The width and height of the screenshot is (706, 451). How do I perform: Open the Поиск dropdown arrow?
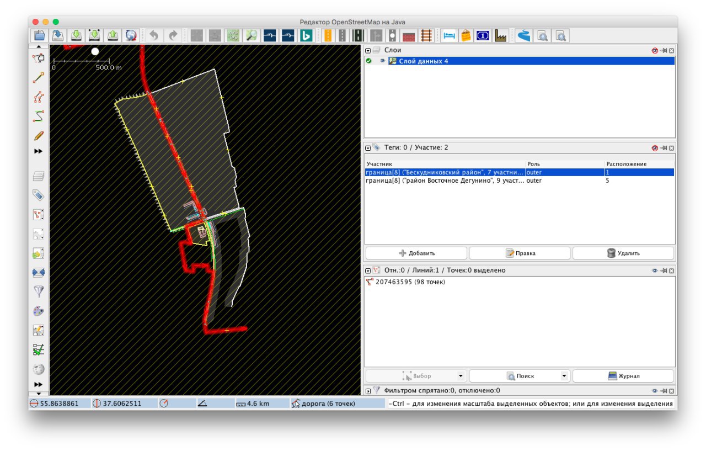click(564, 376)
